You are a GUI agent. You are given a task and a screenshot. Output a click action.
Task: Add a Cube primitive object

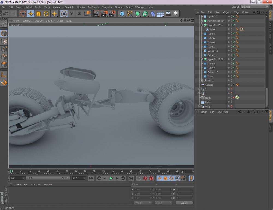122,14
